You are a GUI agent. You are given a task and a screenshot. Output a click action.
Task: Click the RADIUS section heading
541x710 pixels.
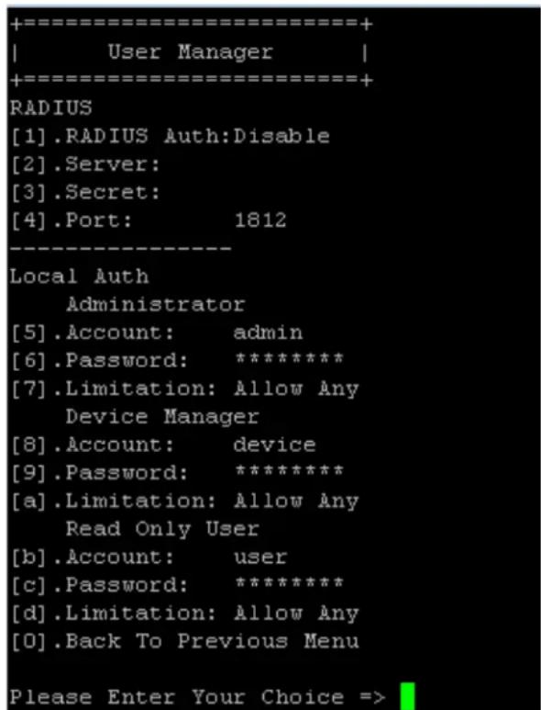click(x=51, y=108)
